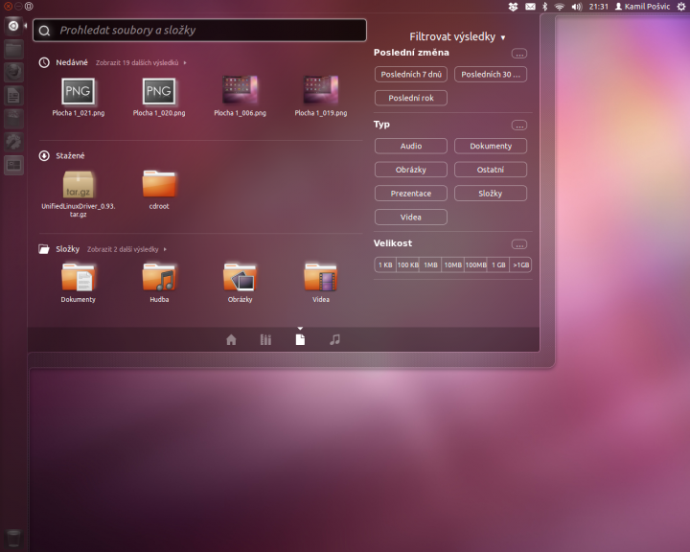This screenshot has height=552, width=690.
Task: Enable the Posledních 7 dnů filter
Action: pos(410,74)
